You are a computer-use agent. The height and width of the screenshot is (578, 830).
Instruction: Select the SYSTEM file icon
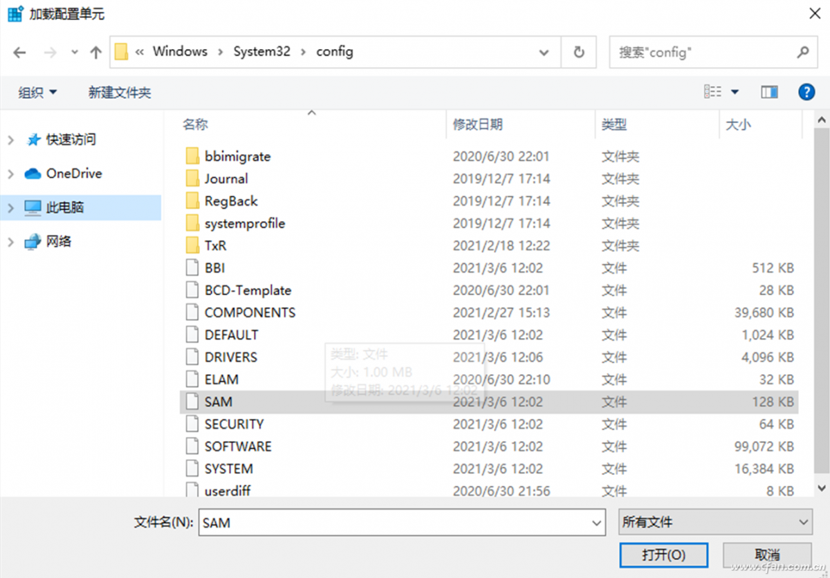point(193,469)
